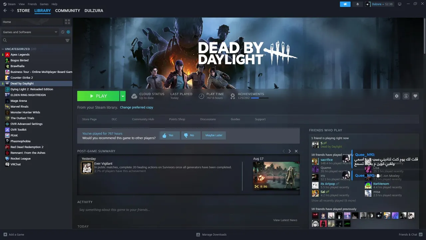Open the Aug 17 clip thumbnail
Image resolution: width=426 pixels, height=240 pixels.
click(x=276, y=176)
